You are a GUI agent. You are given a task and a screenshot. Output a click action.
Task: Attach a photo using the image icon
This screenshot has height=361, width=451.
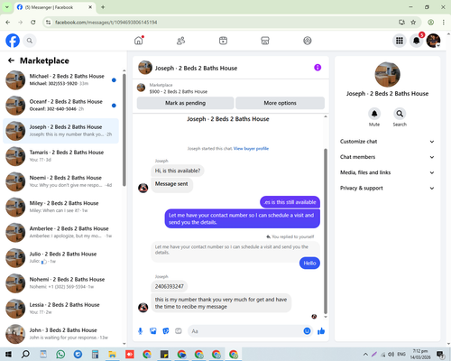point(153,331)
